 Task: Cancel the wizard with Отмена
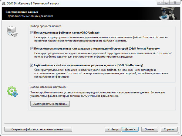click(x=150, y=129)
